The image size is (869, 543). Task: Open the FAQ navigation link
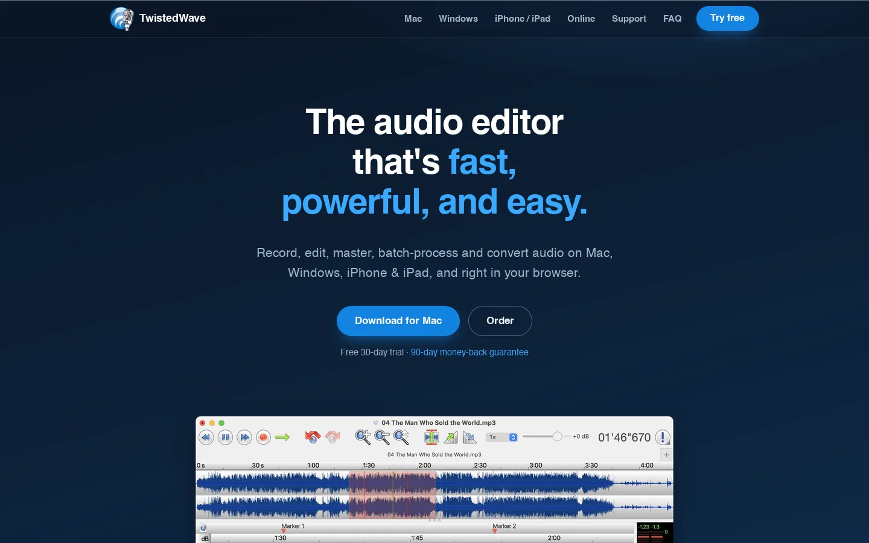pyautogui.click(x=672, y=19)
